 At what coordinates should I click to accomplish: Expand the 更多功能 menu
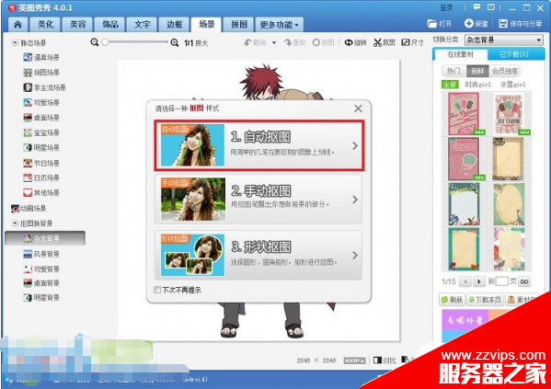click(279, 25)
